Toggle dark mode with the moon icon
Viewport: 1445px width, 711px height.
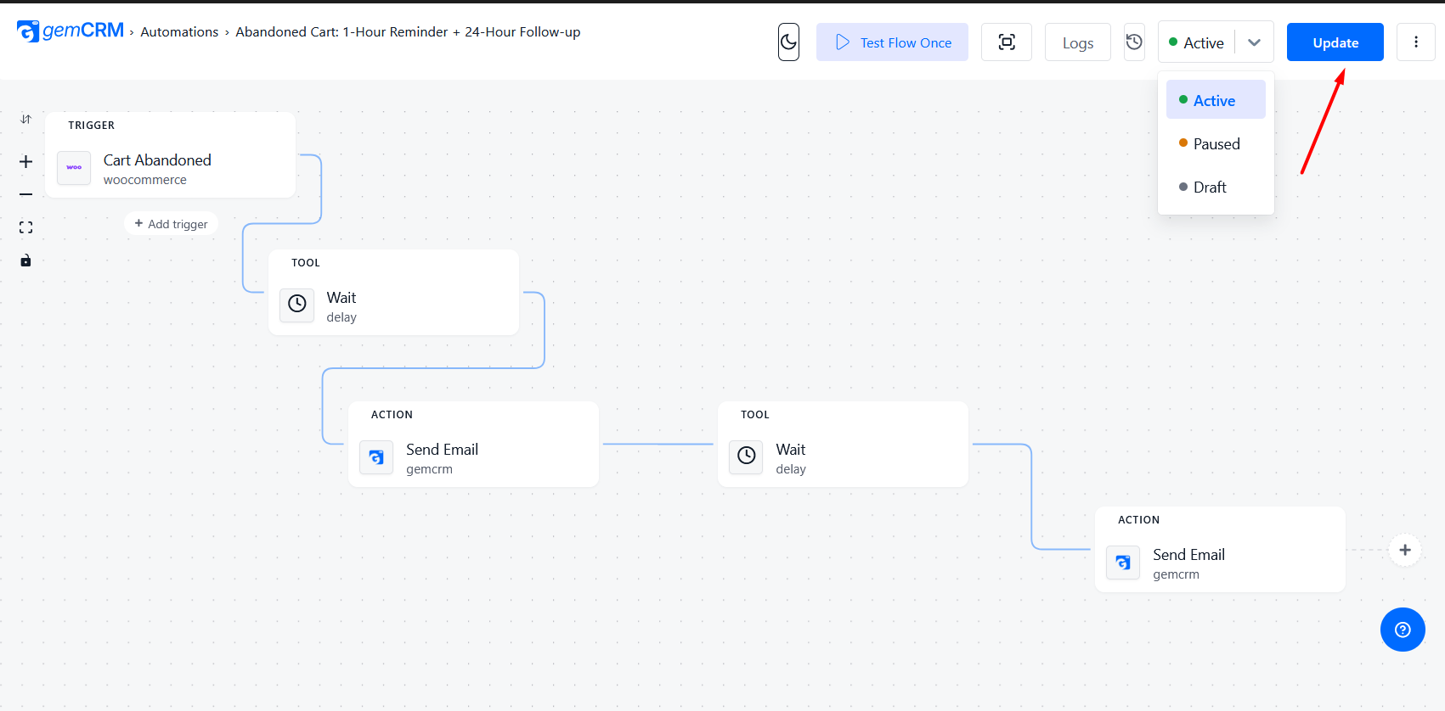tap(788, 42)
